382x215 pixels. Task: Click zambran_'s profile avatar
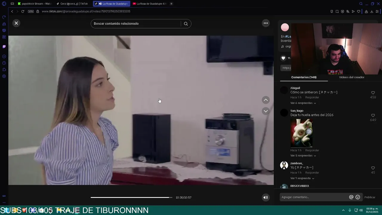pyautogui.click(x=284, y=165)
